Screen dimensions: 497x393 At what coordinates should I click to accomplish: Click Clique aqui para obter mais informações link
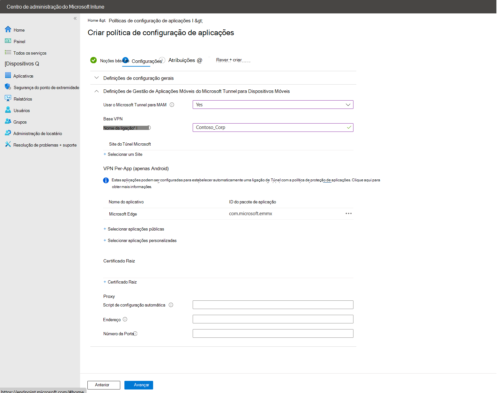pos(366,180)
